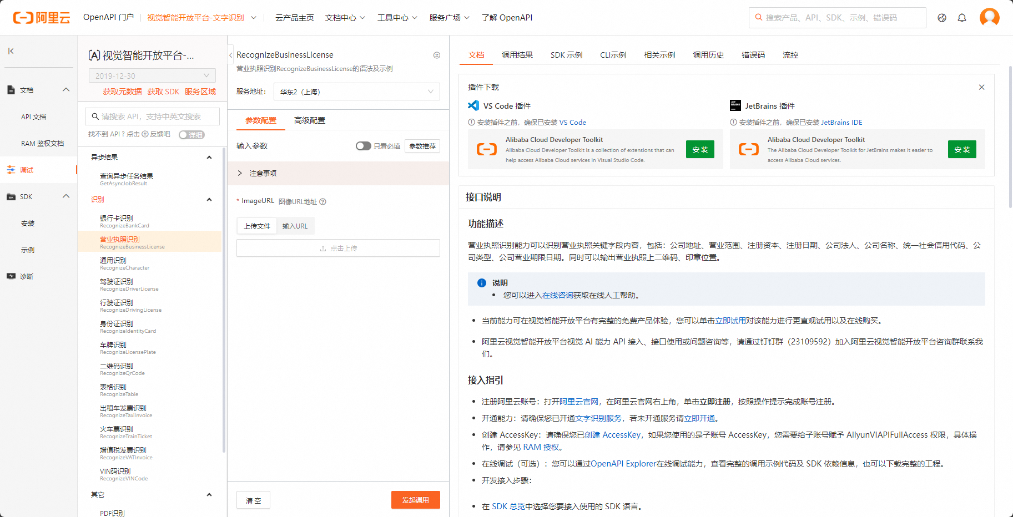Open the 在线咨询 link
Image resolution: width=1013 pixels, height=517 pixels.
tap(558, 295)
